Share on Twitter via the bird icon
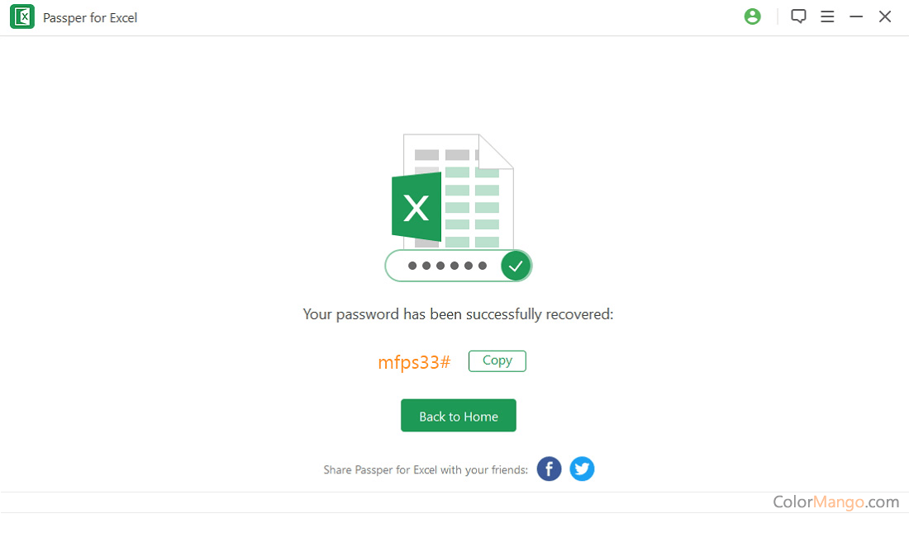 [582, 469]
